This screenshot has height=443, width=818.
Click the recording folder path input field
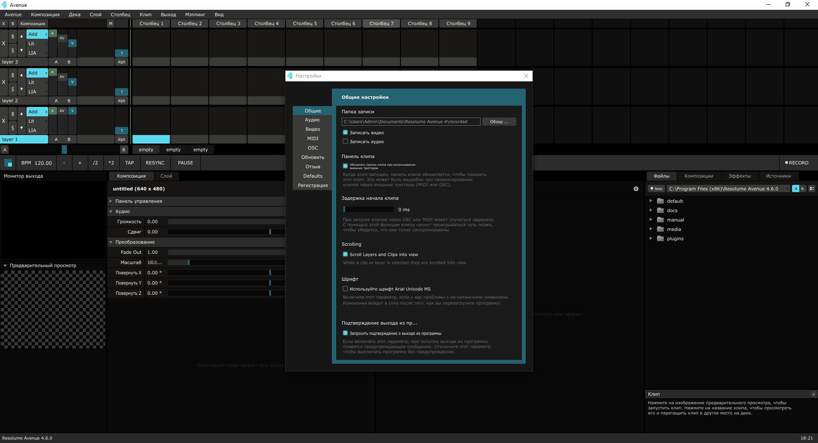tap(411, 122)
